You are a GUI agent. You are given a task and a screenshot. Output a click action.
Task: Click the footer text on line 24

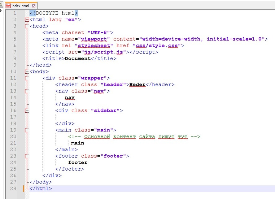(x=78, y=162)
